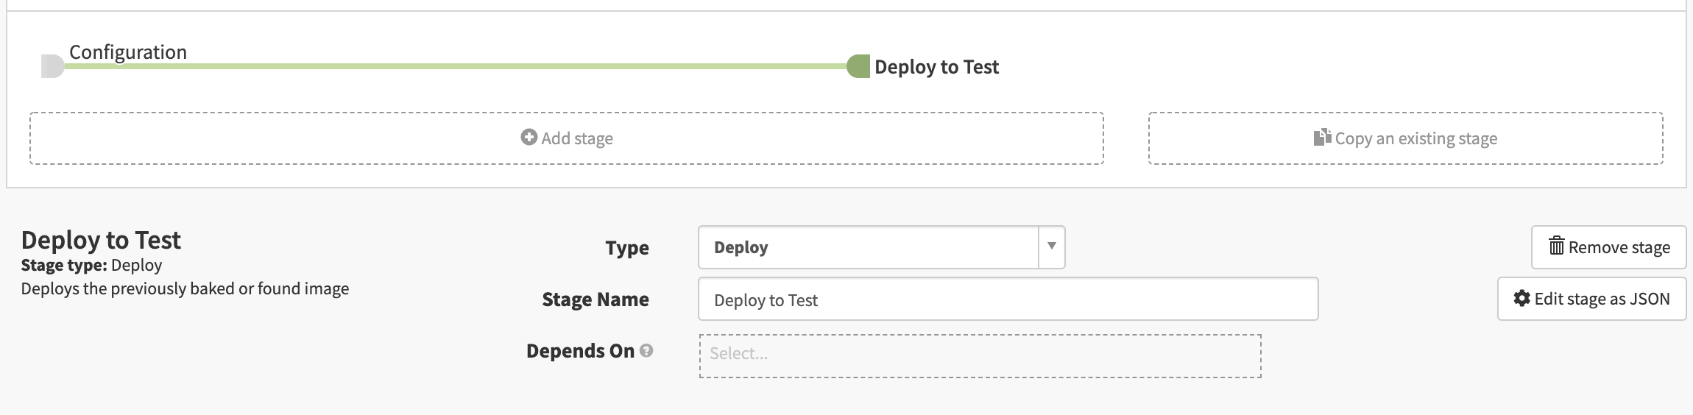Click the Stage type: Deploy text
Viewport: 1693px width, 415px height.
[91, 265]
